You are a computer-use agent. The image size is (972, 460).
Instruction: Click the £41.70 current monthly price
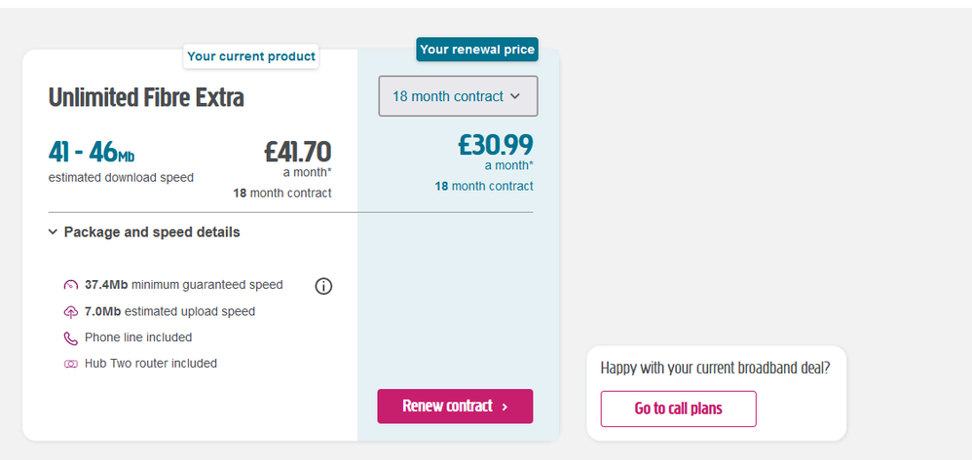click(297, 152)
